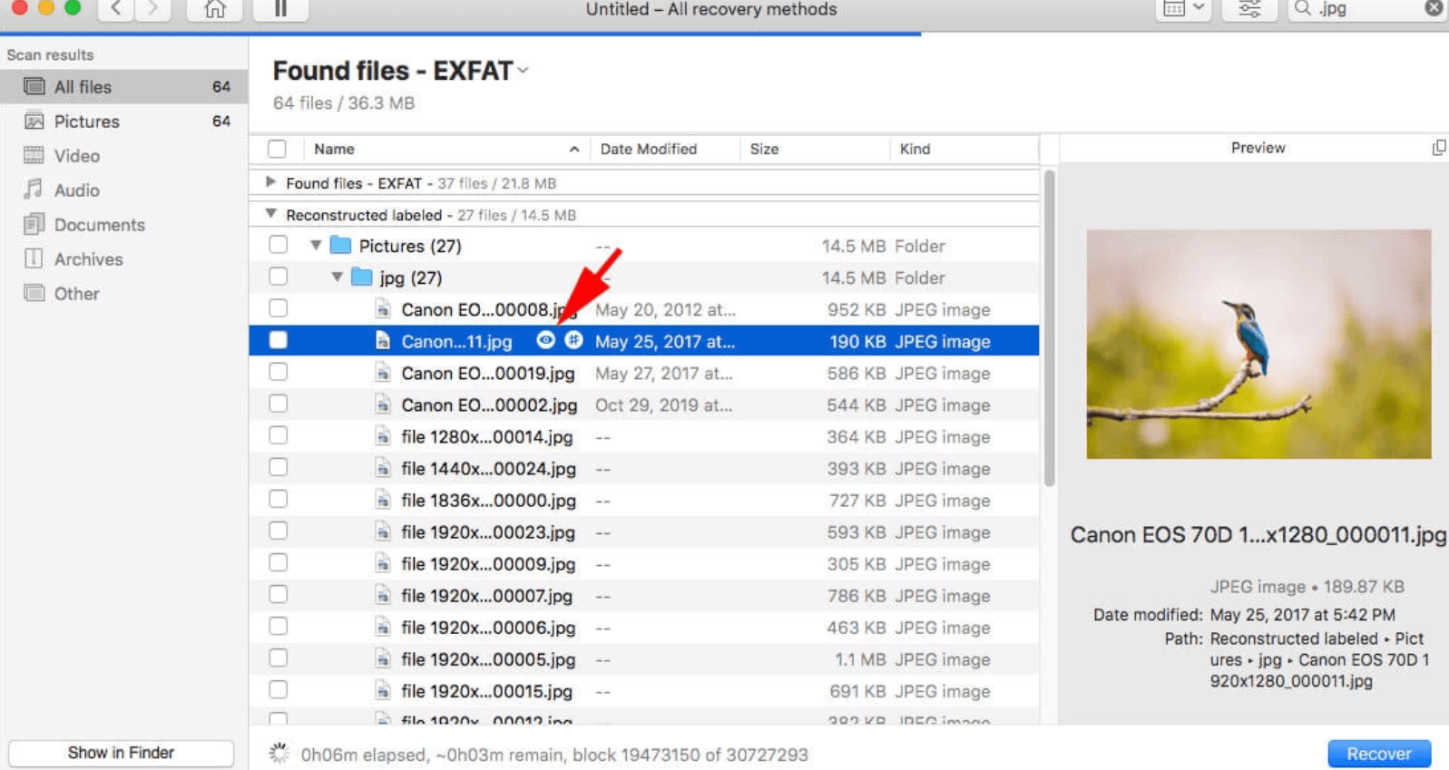
Task: Check the selected Canon...11.jpg checkbox
Action: (x=279, y=340)
